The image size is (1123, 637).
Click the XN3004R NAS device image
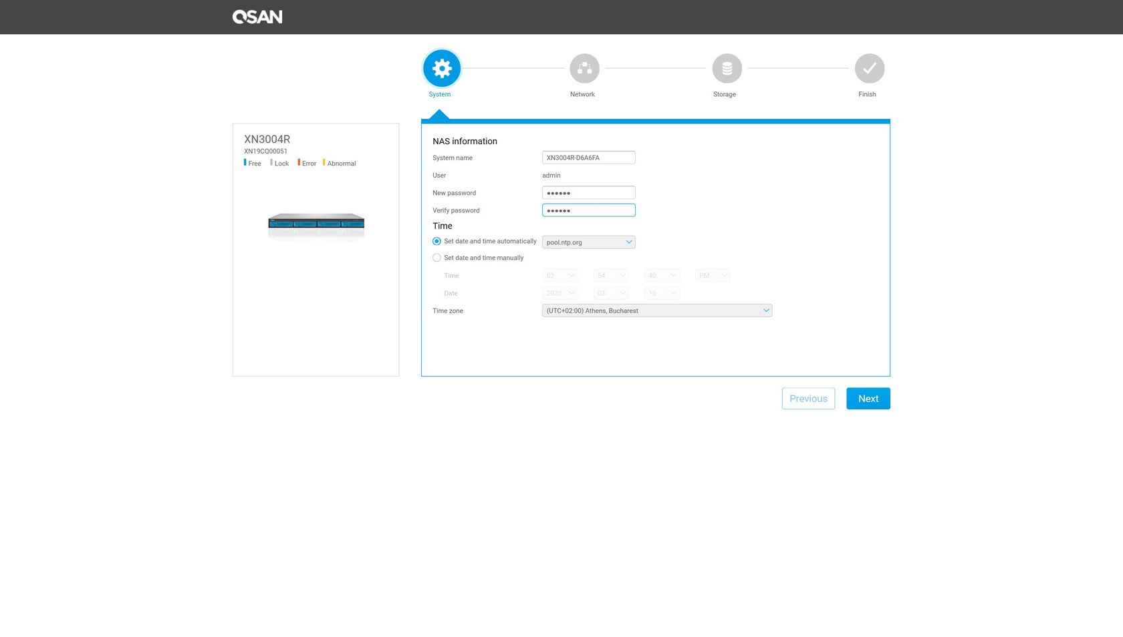316,226
